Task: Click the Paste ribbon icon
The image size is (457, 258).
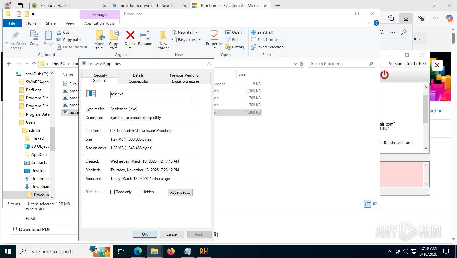Action: (x=48, y=35)
